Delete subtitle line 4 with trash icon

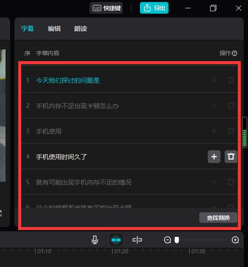(x=231, y=157)
